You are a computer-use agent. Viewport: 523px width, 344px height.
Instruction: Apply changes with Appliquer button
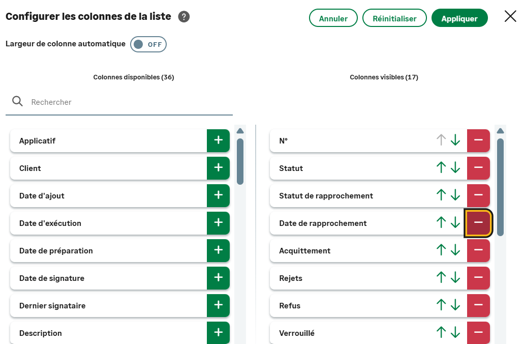click(x=459, y=18)
